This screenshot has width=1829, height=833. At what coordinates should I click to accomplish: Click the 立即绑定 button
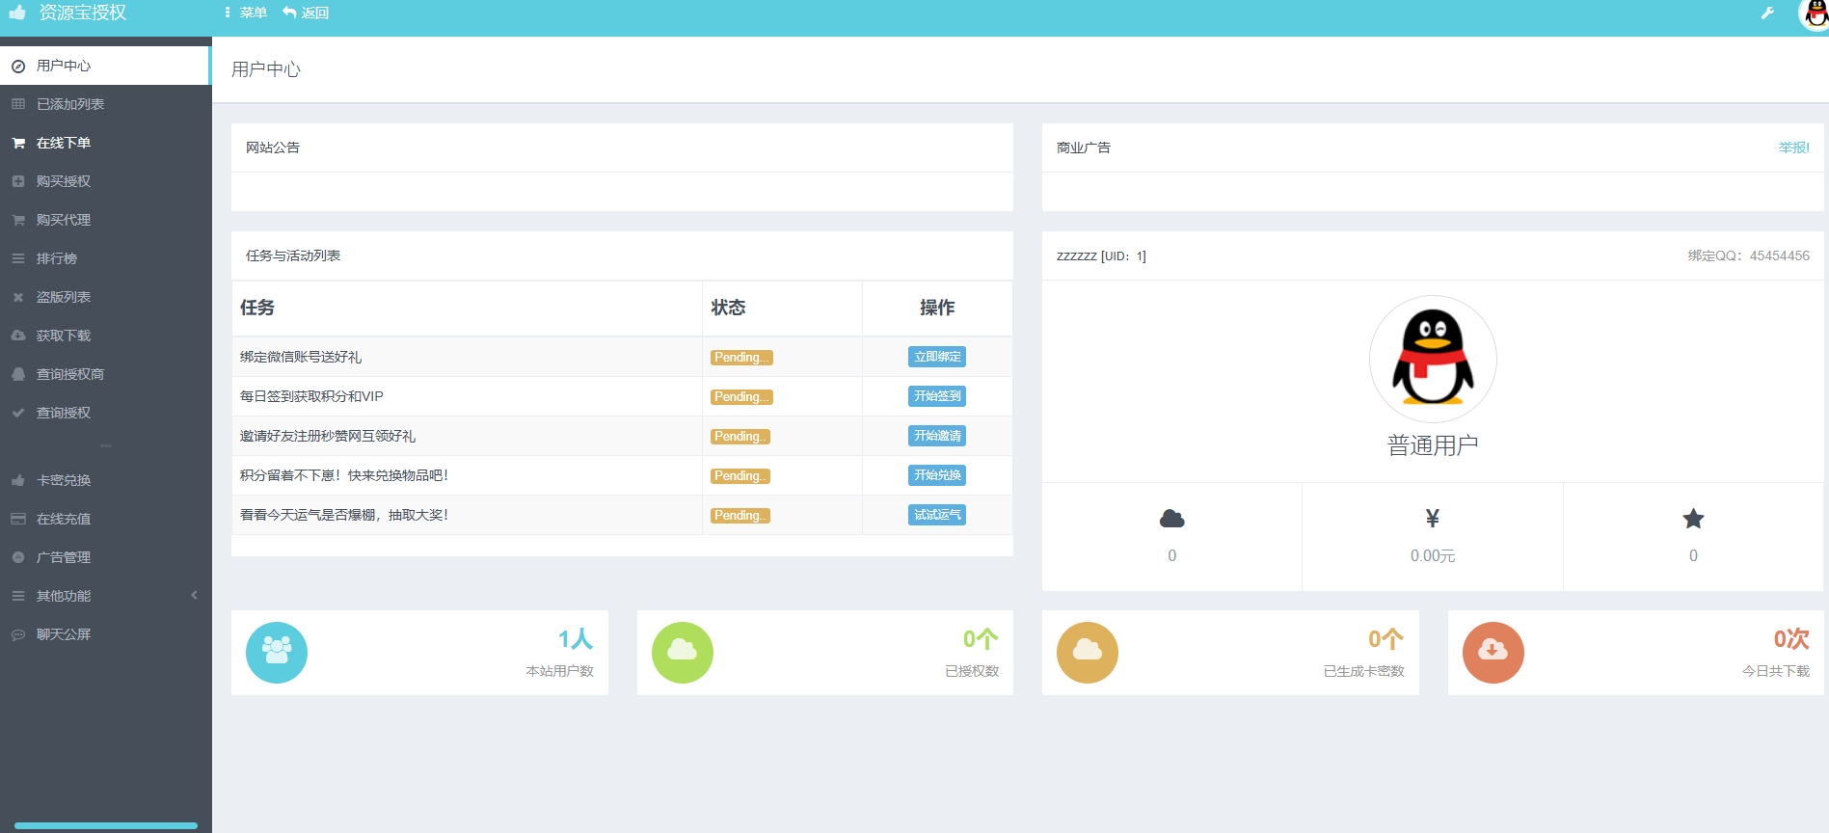pos(937,357)
